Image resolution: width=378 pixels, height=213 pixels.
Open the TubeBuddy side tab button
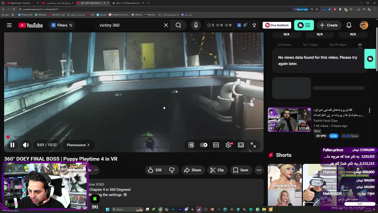[x=370, y=59]
